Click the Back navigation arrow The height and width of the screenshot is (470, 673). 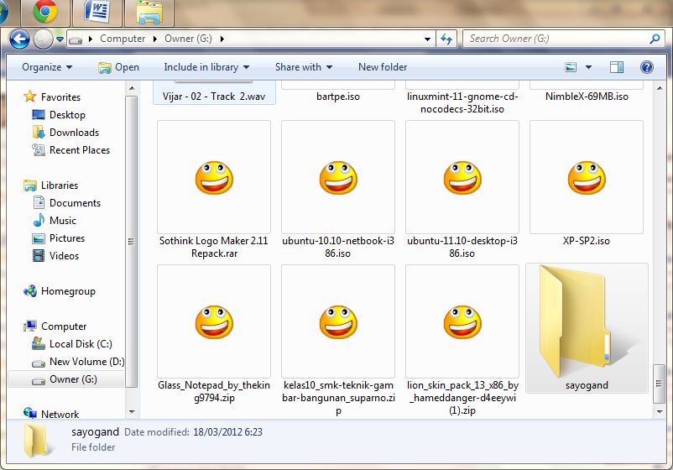pyautogui.click(x=19, y=39)
